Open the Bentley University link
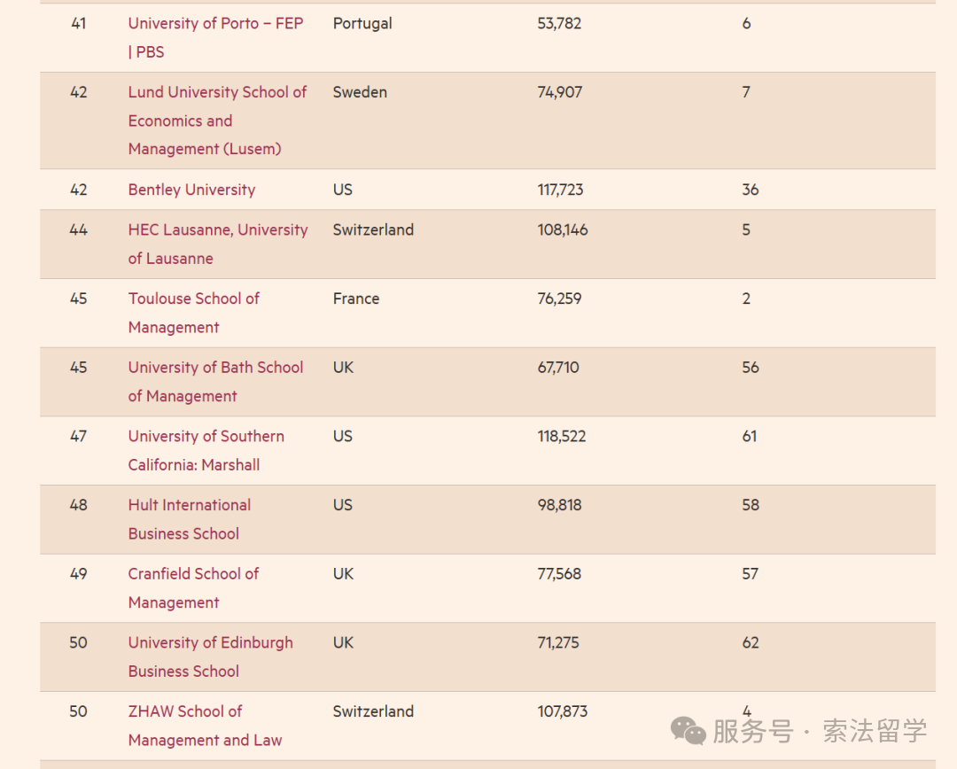This screenshot has width=957, height=769. pos(191,190)
